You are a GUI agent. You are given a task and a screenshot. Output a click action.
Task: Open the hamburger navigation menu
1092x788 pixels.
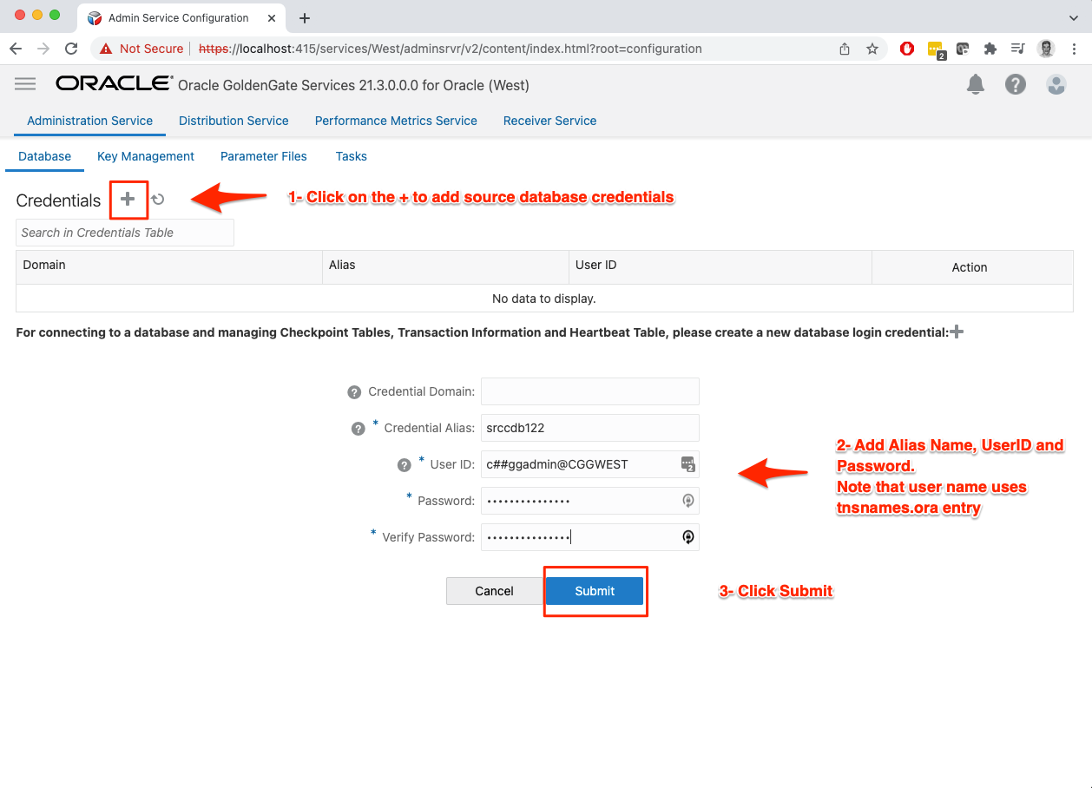tap(25, 84)
